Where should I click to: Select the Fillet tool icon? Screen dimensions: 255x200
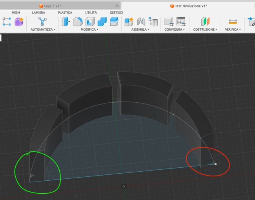[78, 21]
